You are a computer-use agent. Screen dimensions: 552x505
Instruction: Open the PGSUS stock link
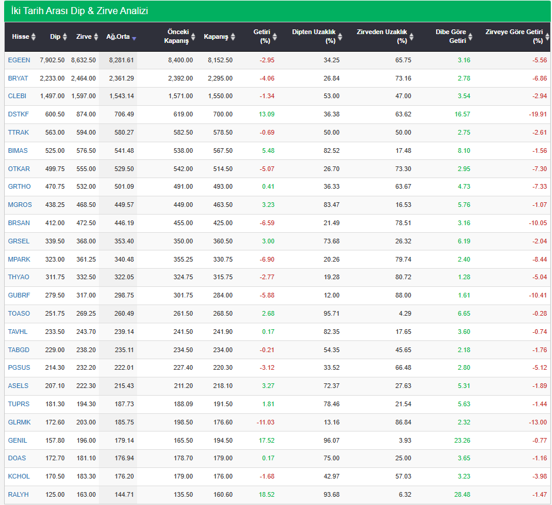pyautogui.click(x=19, y=367)
